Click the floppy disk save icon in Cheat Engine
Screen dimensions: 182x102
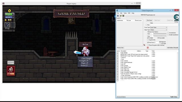[123, 16]
